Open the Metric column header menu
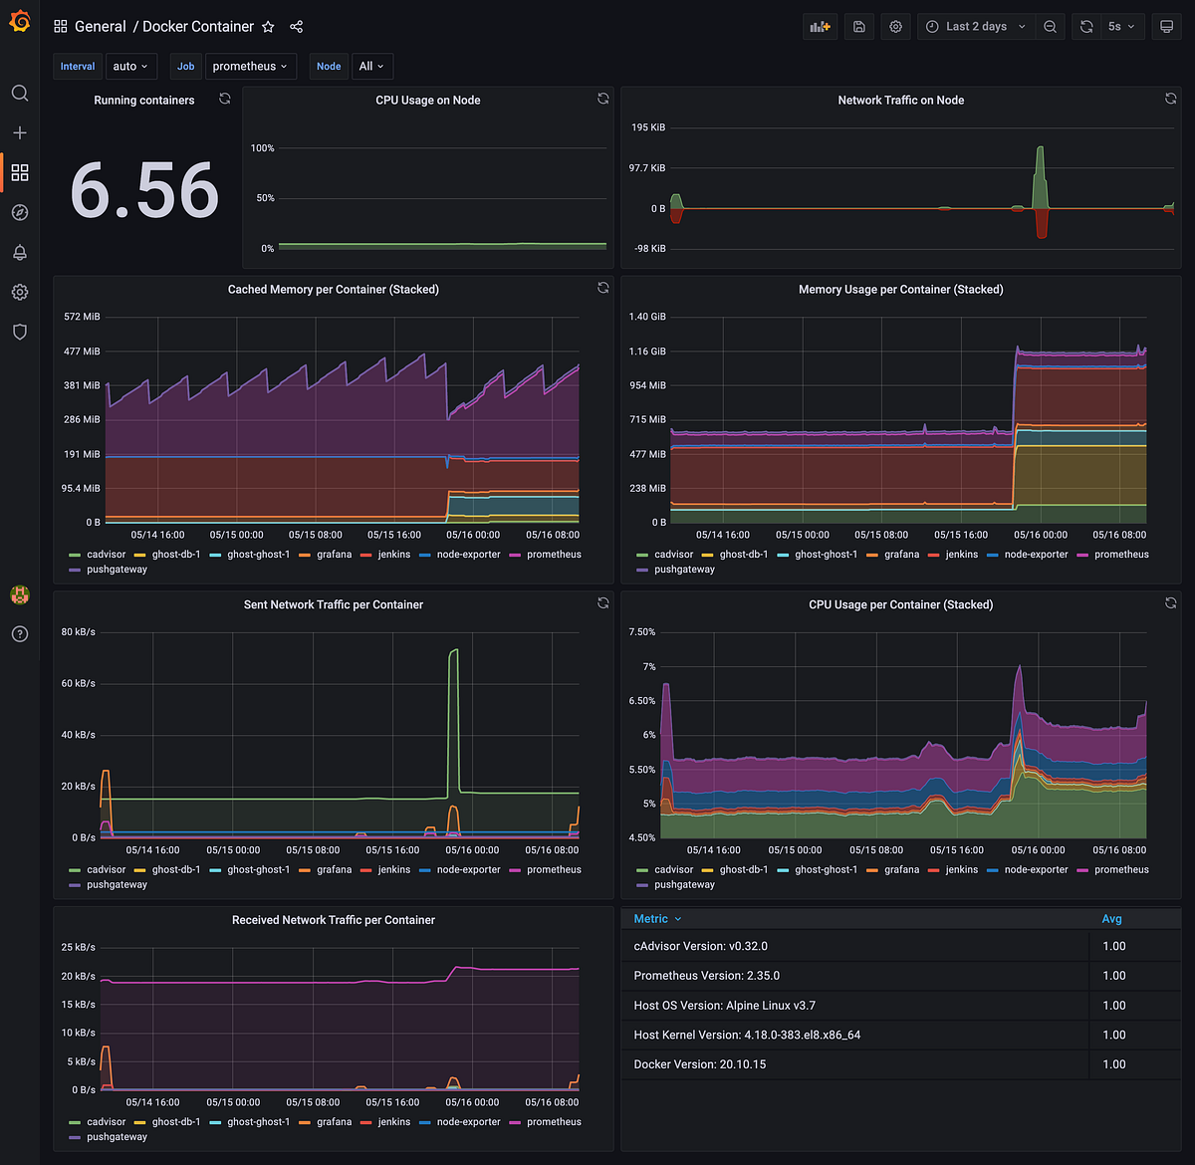The height and width of the screenshot is (1165, 1195). [x=655, y=918]
